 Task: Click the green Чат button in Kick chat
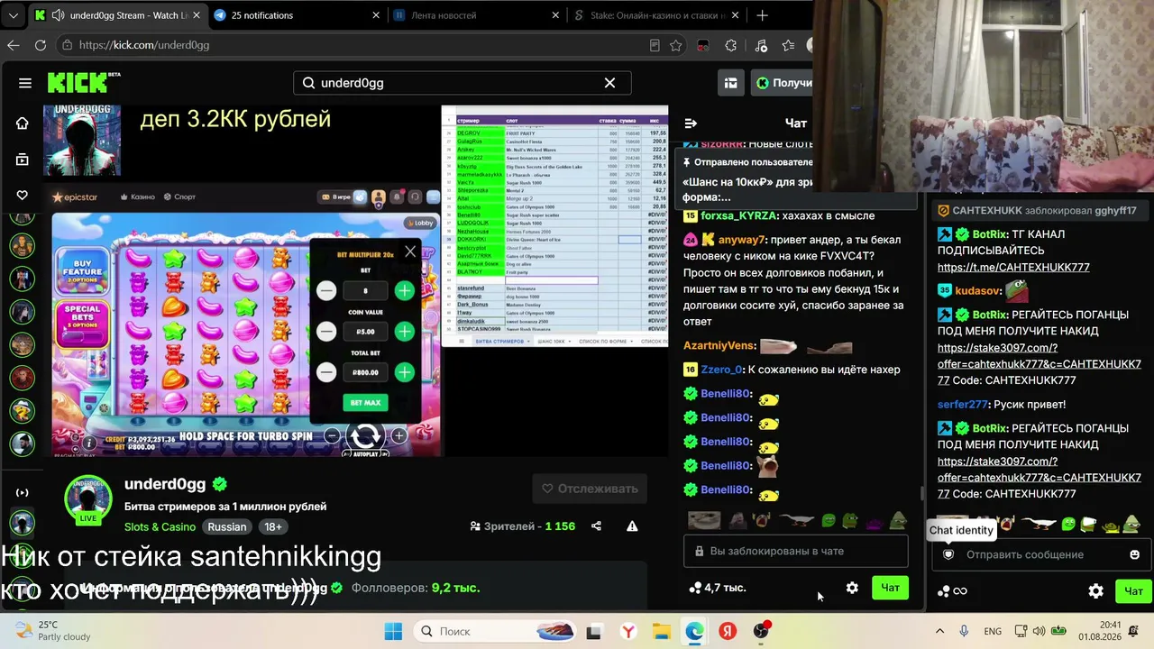[x=891, y=588]
